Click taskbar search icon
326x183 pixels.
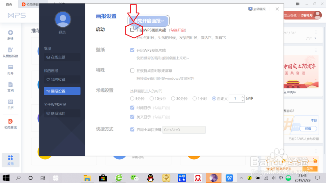(18, 178)
